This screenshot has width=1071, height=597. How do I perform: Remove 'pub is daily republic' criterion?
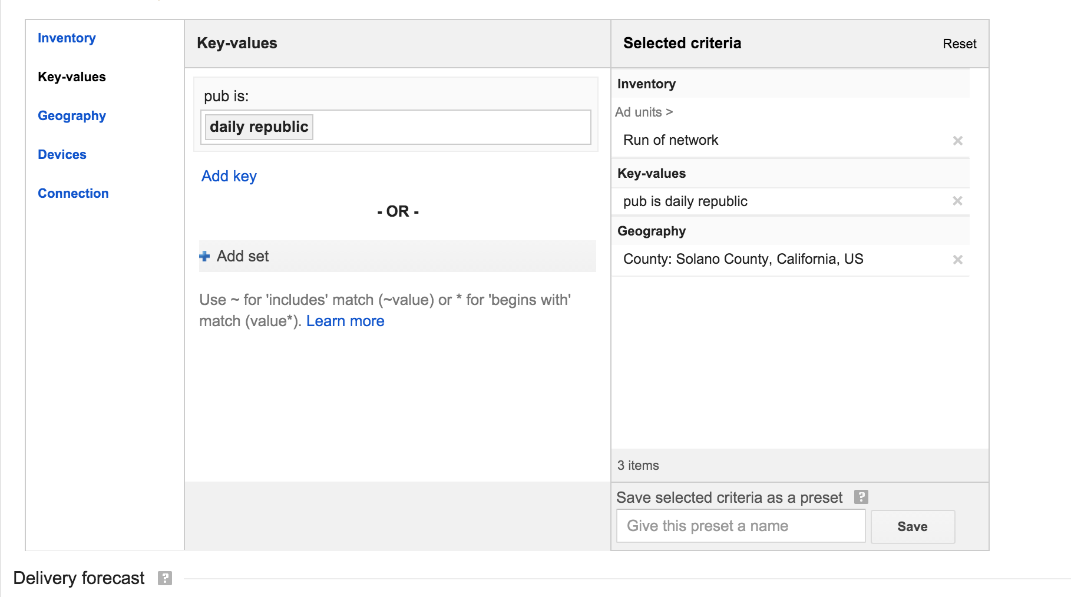click(x=957, y=201)
